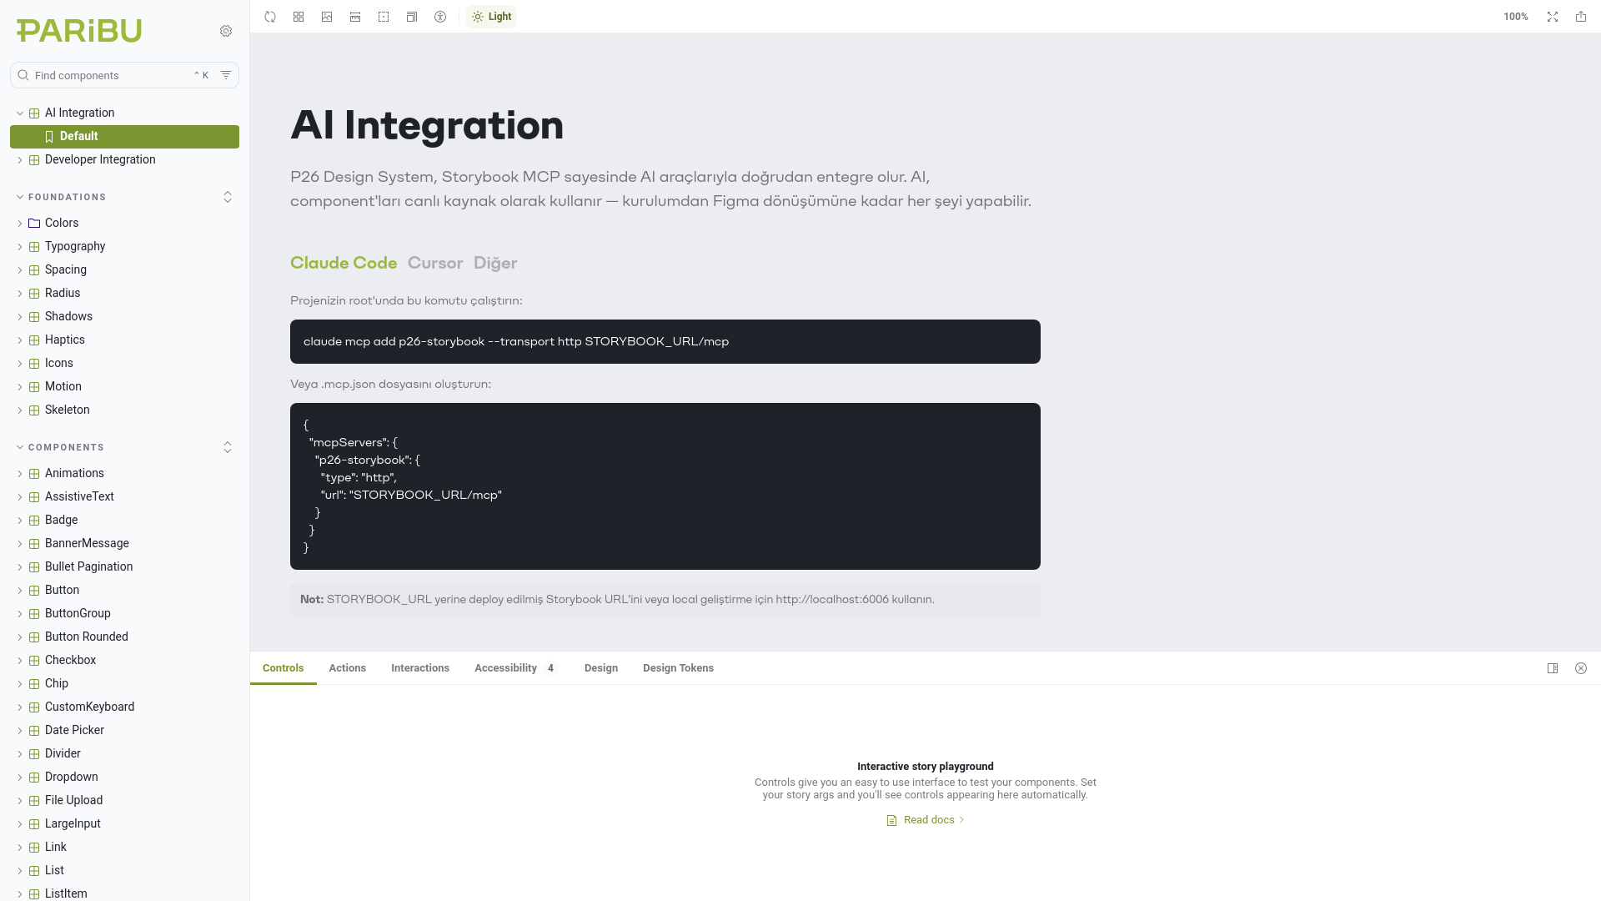Change addon panel orientation icon

pyautogui.click(x=1553, y=668)
